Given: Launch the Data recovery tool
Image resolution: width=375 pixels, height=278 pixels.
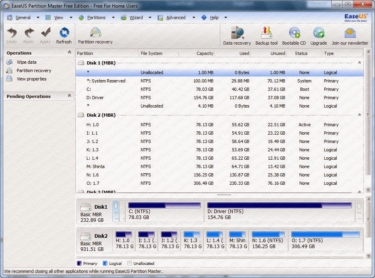Looking at the screenshot, I should (237, 33).
